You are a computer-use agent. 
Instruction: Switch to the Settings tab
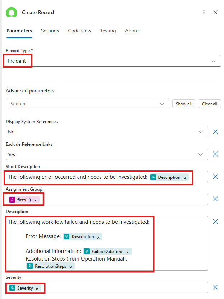click(x=50, y=31)
